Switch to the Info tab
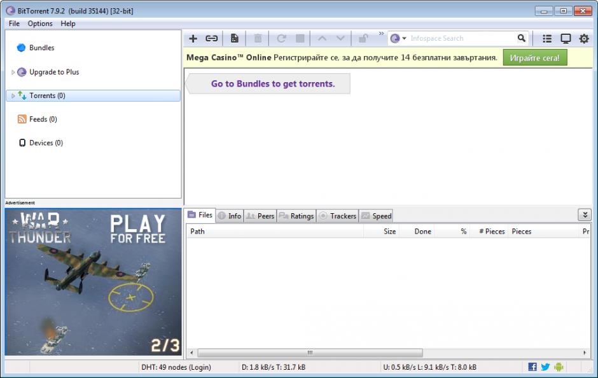 coord(230,216)
